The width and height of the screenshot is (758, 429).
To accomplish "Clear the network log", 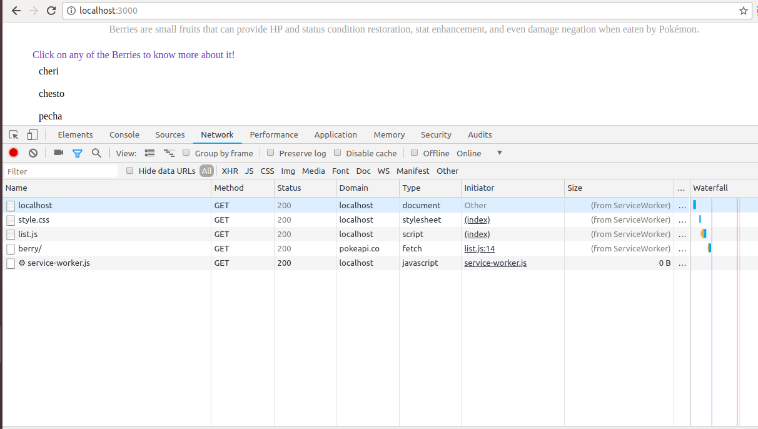I will 33,153.
